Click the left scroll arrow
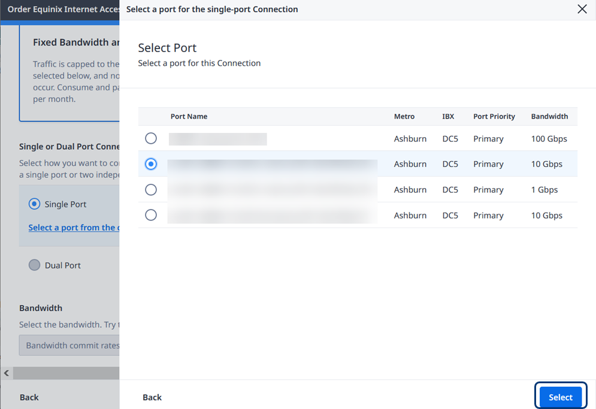 coord(7,373)
